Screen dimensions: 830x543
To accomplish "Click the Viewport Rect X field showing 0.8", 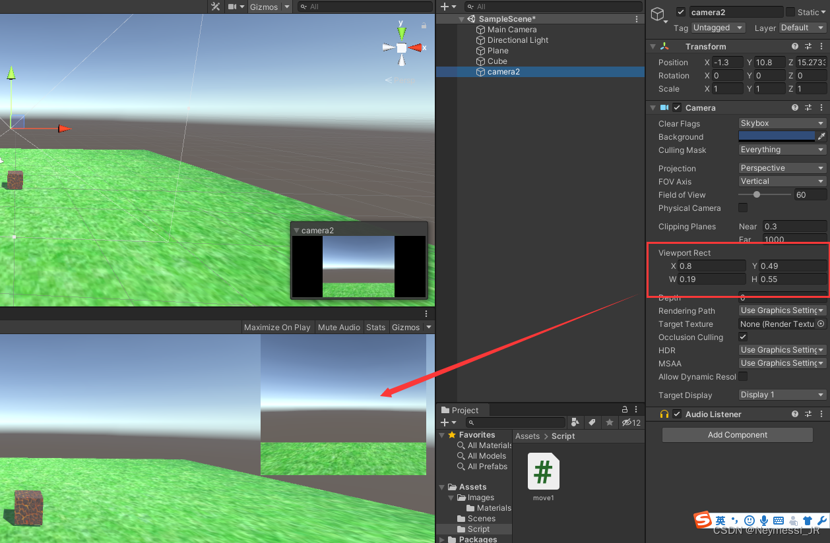I will click(712, 266).
